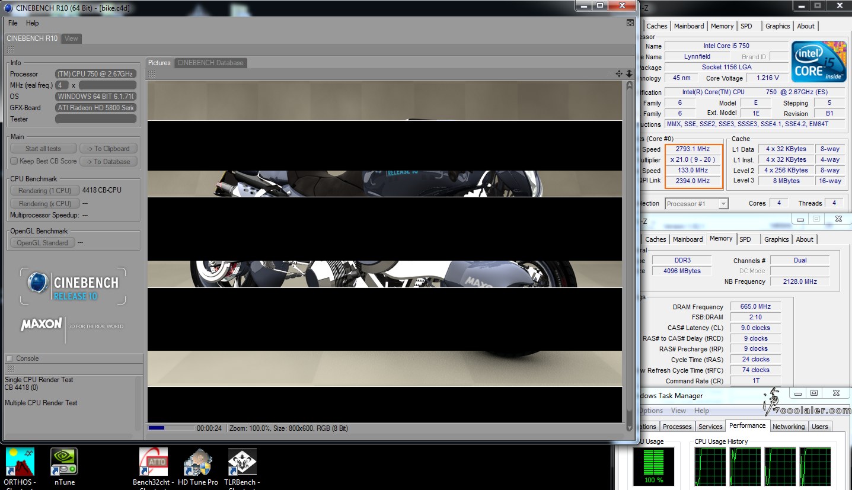This screenshot has height=490, width=852.
Task: Select the CINEBENCH R10 tab
Action: pyautogui.click(x=32, y=39)
